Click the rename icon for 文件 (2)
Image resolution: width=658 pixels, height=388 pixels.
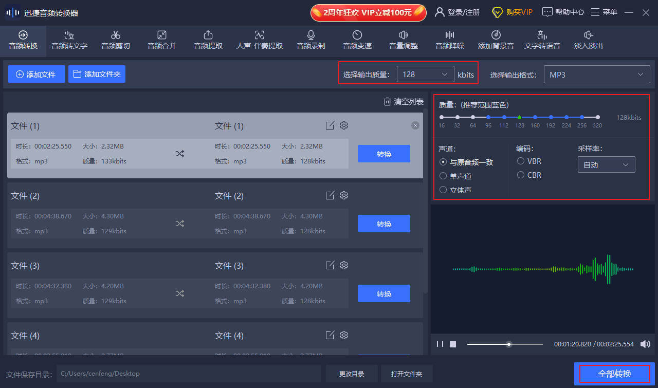tap(330, 195)
